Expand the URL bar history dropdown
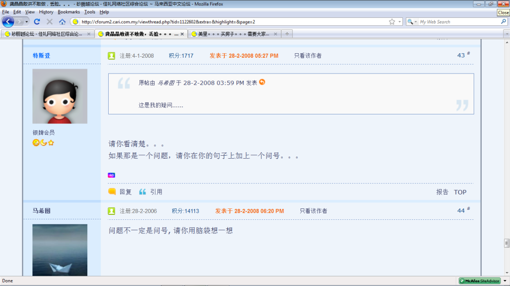The image size is (510, 286). (399, 22)
